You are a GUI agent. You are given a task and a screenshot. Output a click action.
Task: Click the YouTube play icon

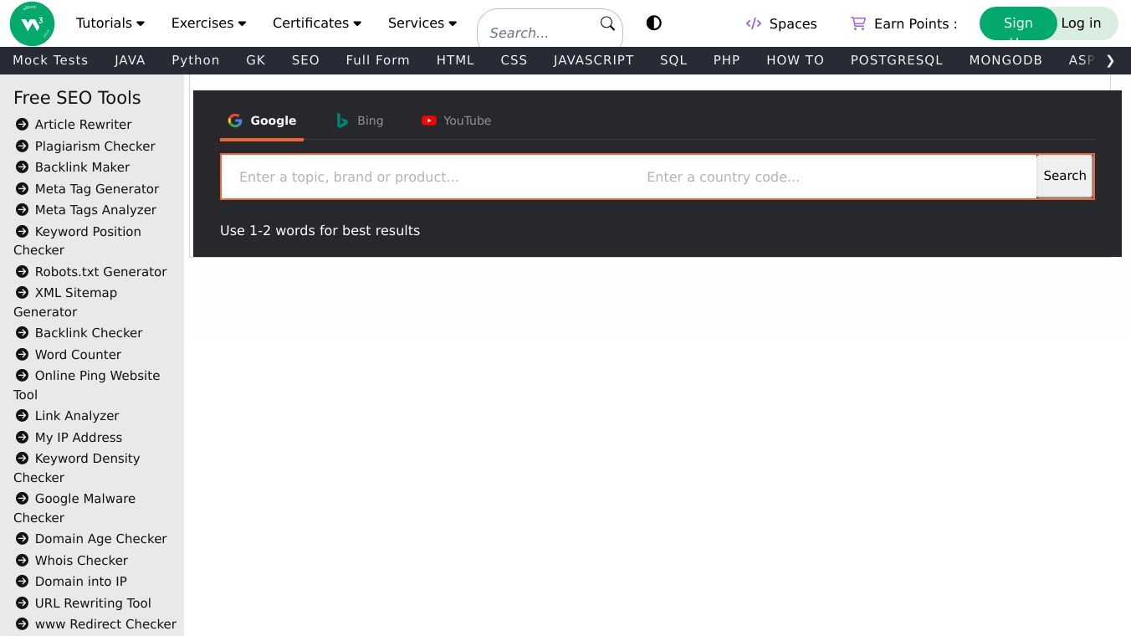pos(429,121)
